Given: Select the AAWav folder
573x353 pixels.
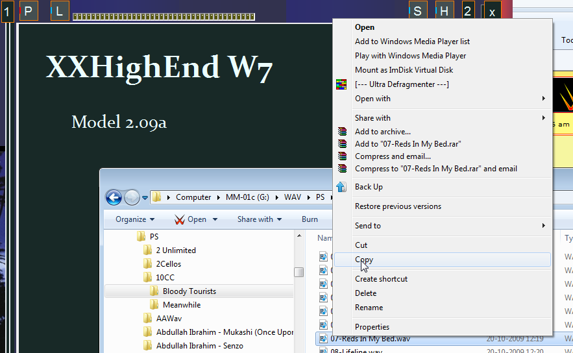Looking at the screenshot, I should pyautogui.click(x=163, y=319).
